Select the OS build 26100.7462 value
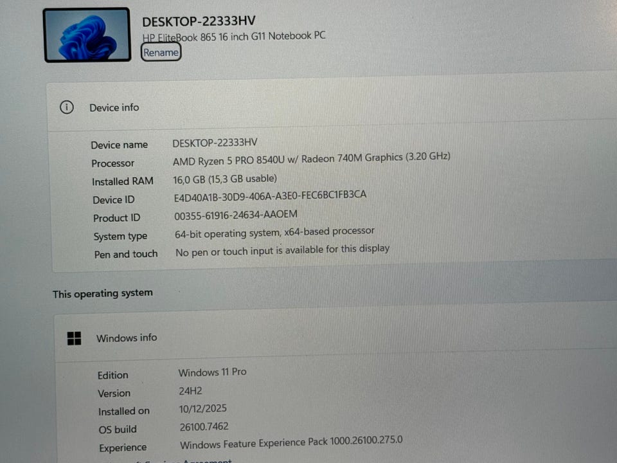The image size is (617, 463). [204, 427]
